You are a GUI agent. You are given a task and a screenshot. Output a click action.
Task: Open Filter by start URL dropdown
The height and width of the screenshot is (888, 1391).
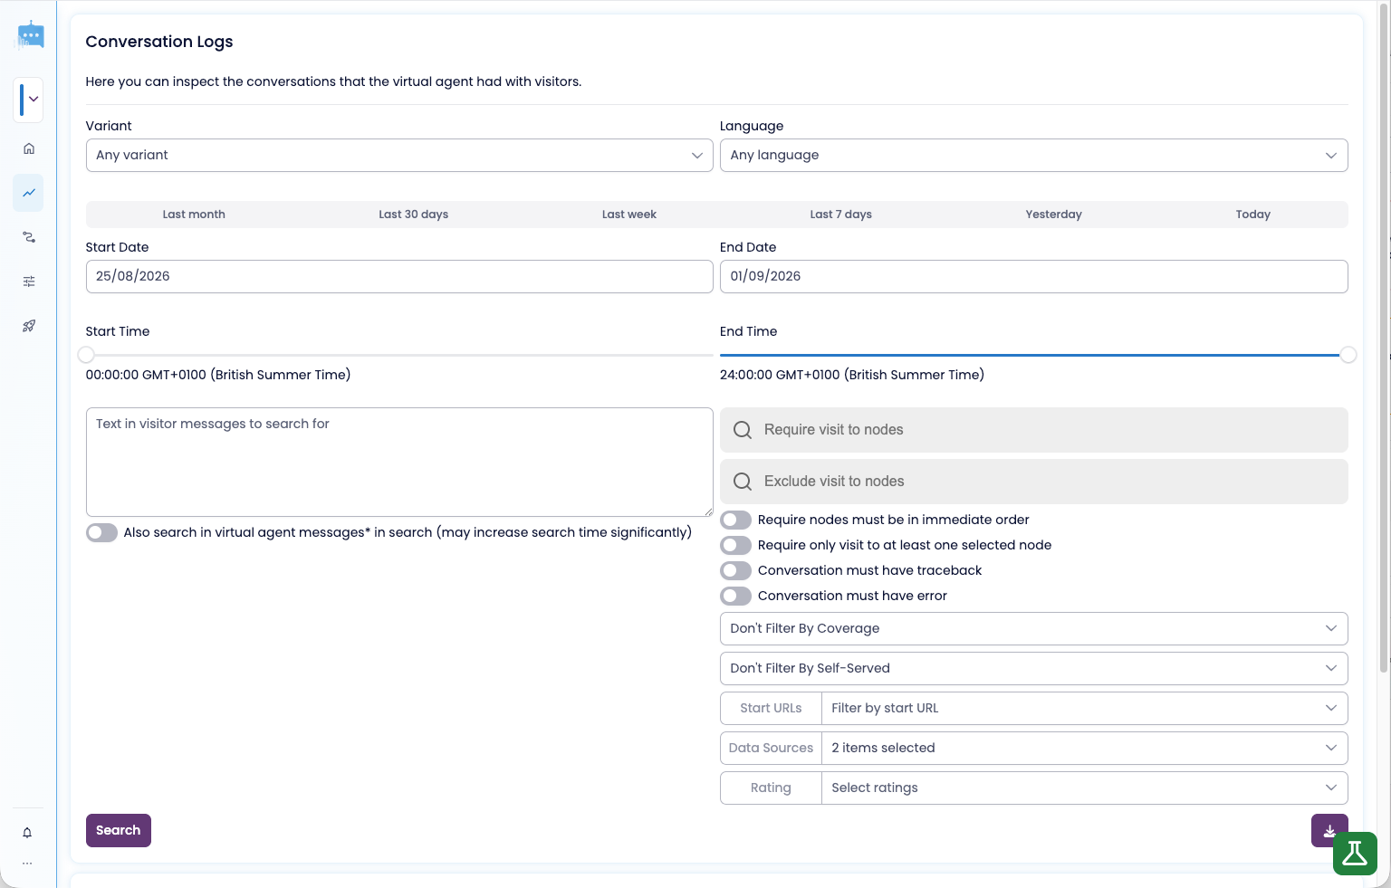1084,708
